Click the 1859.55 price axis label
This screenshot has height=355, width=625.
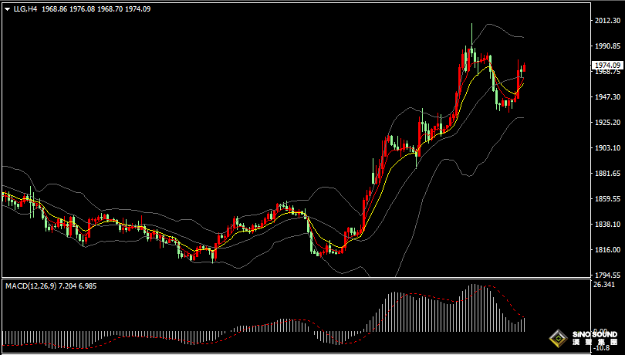tap(606, 199)
